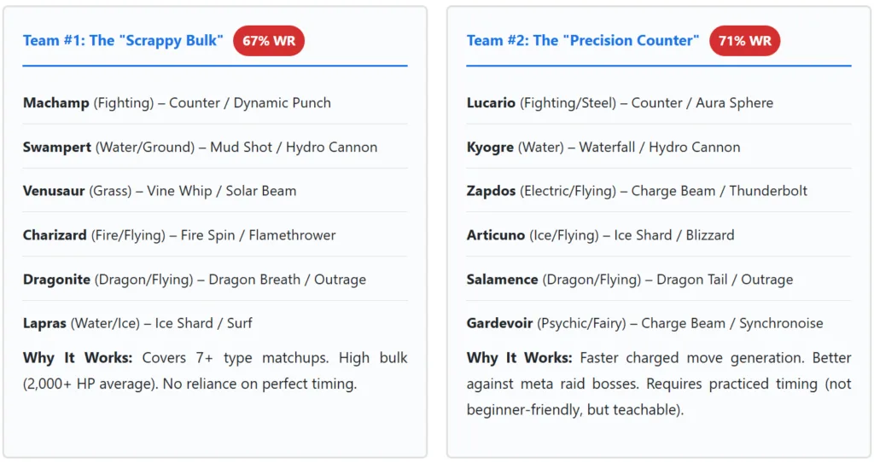Click the Team #2 "Why It Works" paragraph
Screen dimensions: 874x462
coord(659,384)
